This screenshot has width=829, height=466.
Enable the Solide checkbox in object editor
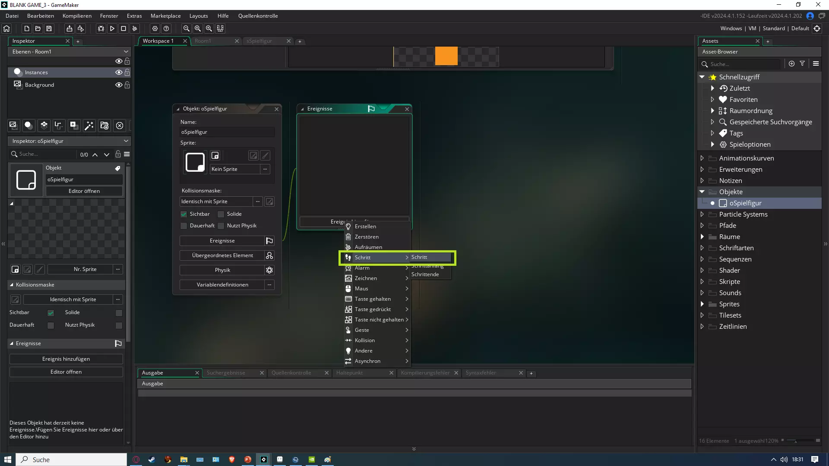tap(221, 214)
